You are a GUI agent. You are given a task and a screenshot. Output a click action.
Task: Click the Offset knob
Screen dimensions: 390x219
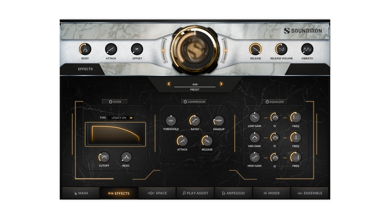point(137,49)
